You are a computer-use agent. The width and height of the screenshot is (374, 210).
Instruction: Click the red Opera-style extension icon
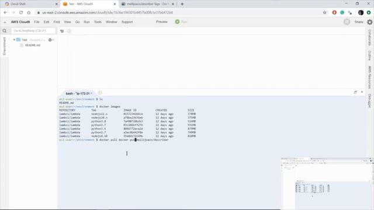click(x=334, y=13)
